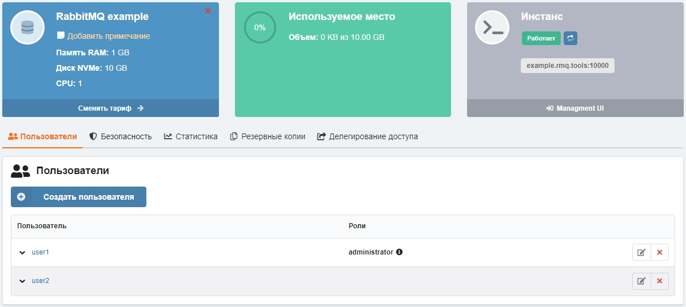Click Создать пользователя button
Viewport: 686px width, 307px height.
(x=78, y=197)
